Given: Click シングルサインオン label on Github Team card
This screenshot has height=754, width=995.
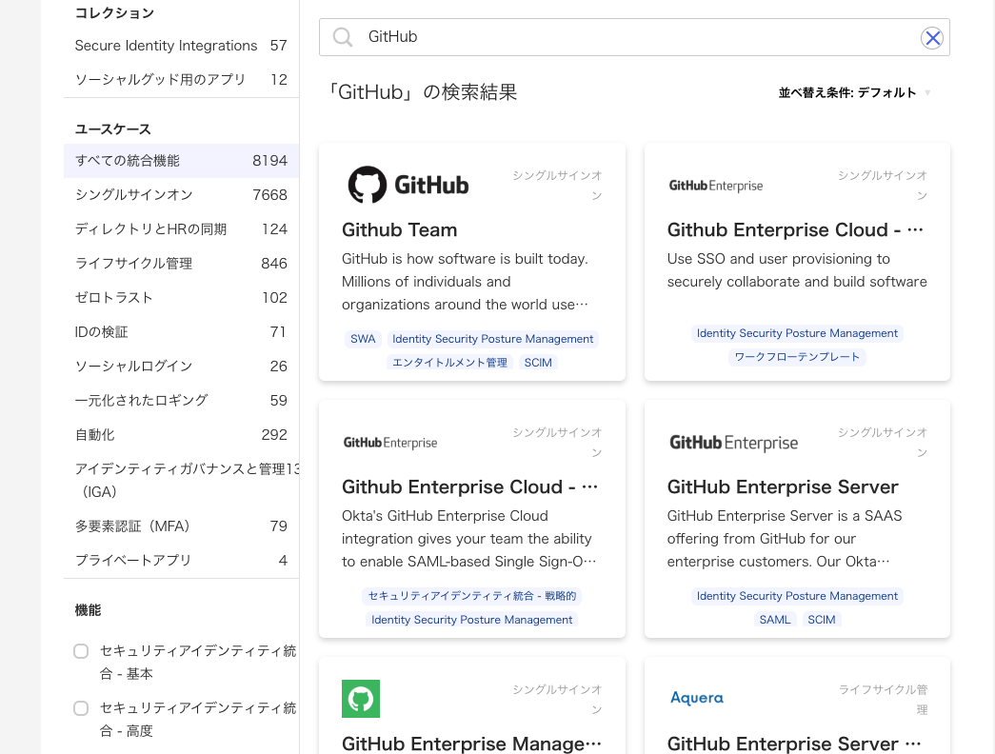Looking at the screenshot, I should click(557, 186).
